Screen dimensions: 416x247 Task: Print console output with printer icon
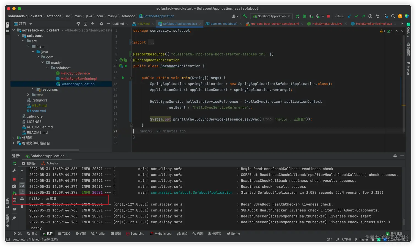(22, 199)
